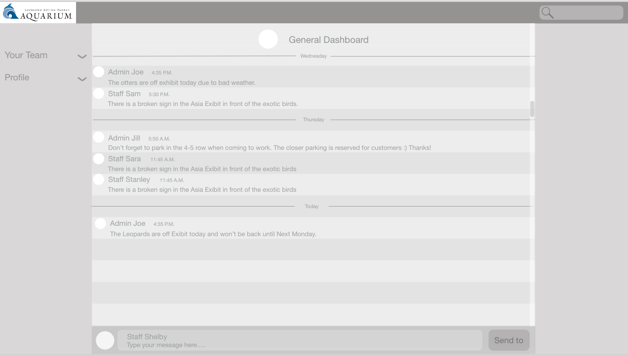Click inside the top search box
628x355 pixels.
pos(581,12)
